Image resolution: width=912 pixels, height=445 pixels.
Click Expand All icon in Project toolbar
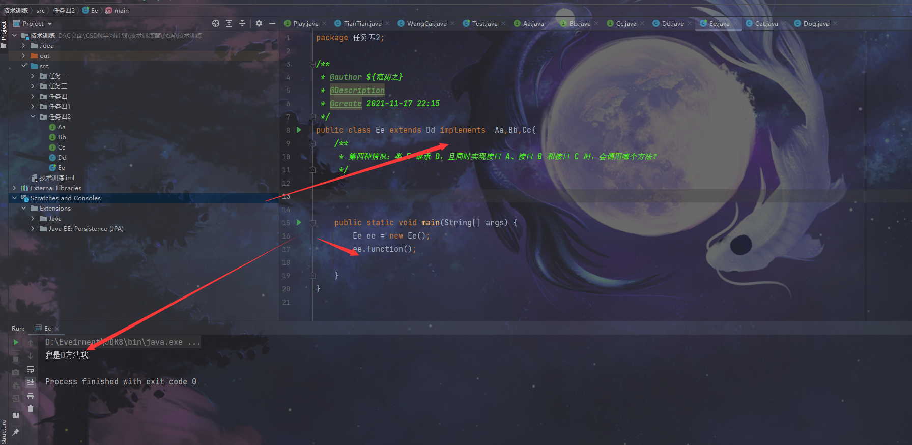229,23
